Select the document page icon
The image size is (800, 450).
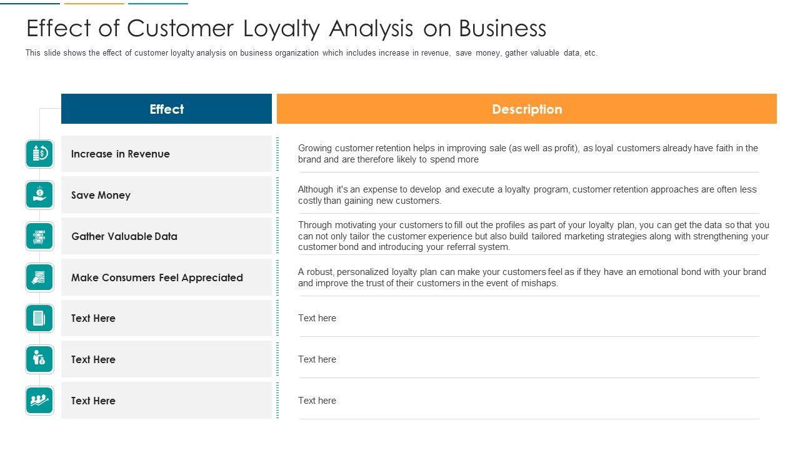tap(39, 318)
